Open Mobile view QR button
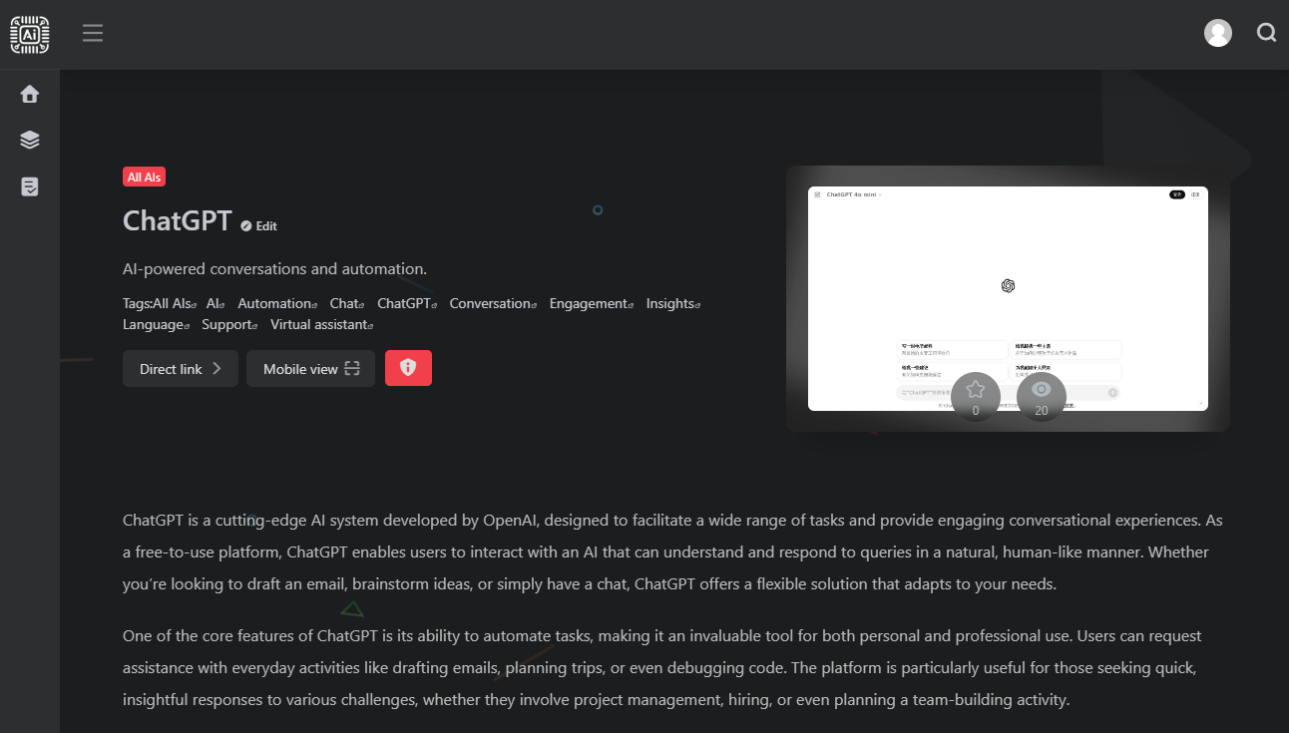 click(x=311, y=368)
